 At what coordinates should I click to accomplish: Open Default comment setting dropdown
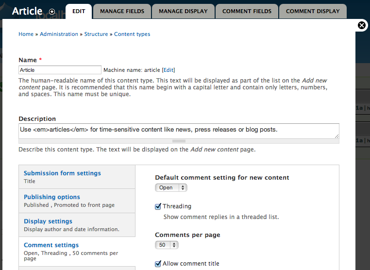click(x=171, y=187)
